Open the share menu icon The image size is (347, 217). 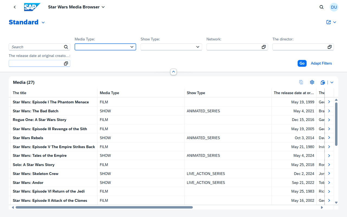pos(329,22)
